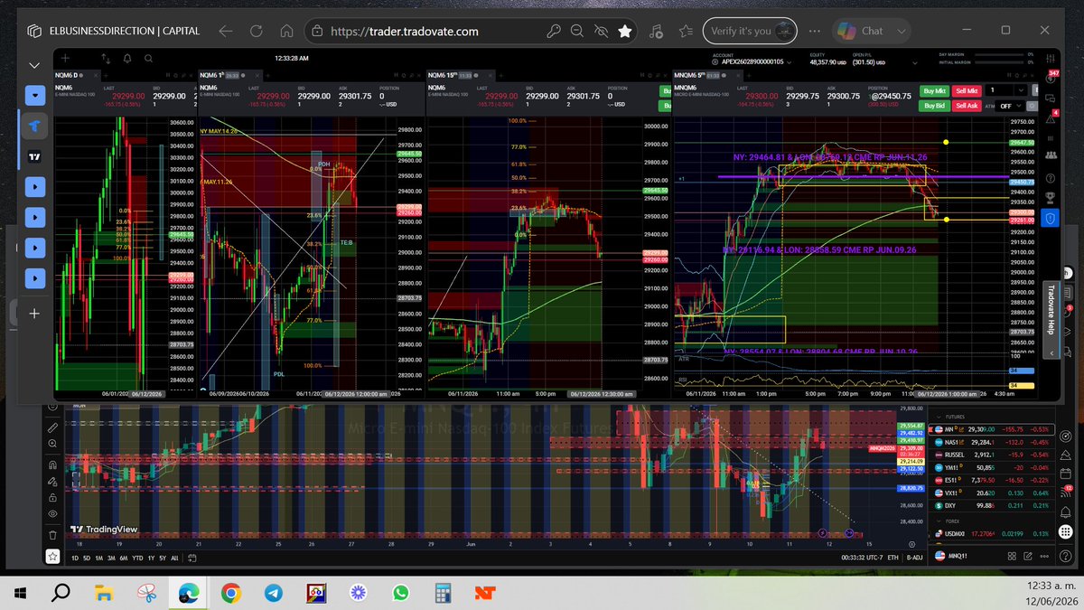This screenshot has width=1084, height=610.
Task: Open Calculator from the taskbar
Action: pyautogui.click(x=443, y=593)
